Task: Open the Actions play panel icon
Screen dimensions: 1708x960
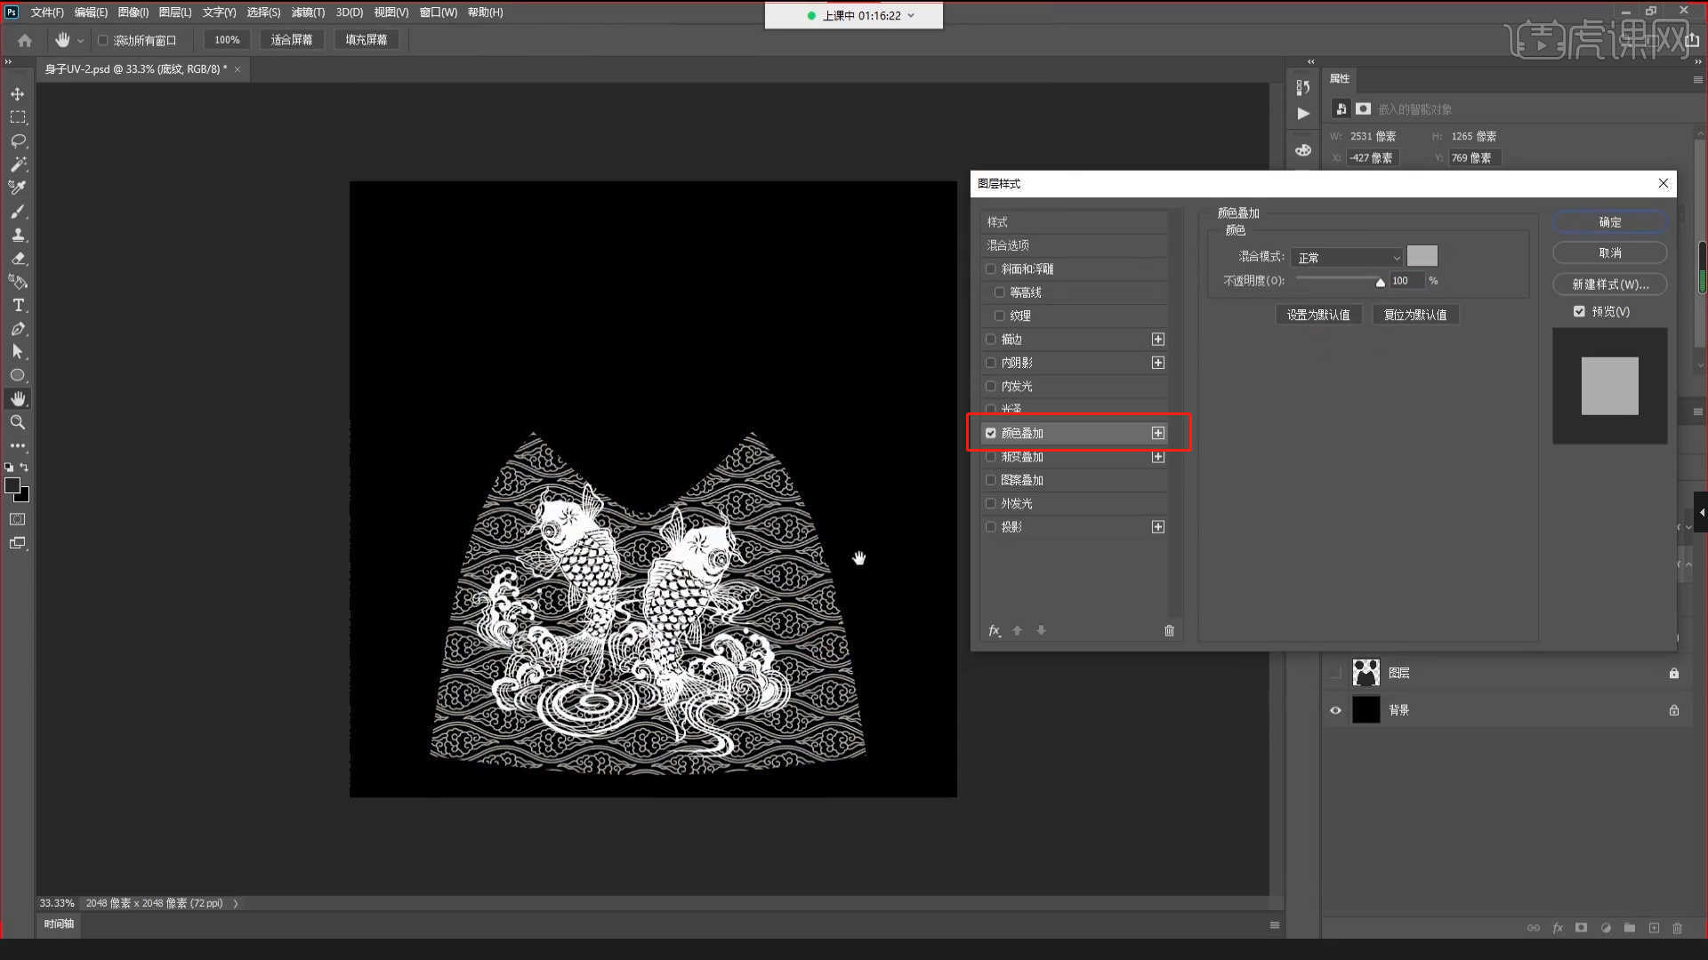Action: click(1303, 114)
